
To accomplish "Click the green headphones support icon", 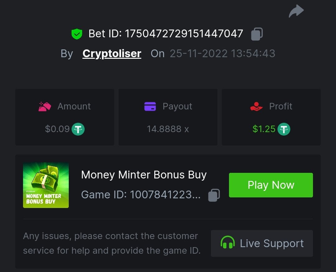I will pos(227,242).
